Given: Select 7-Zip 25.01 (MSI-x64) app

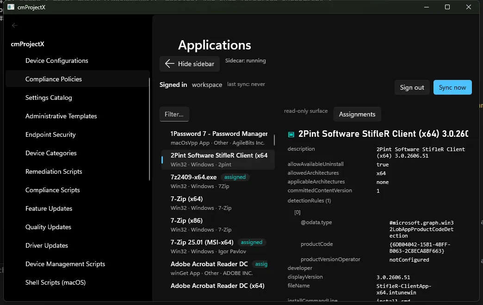Looking at the screenshot, I should [217, 246].
